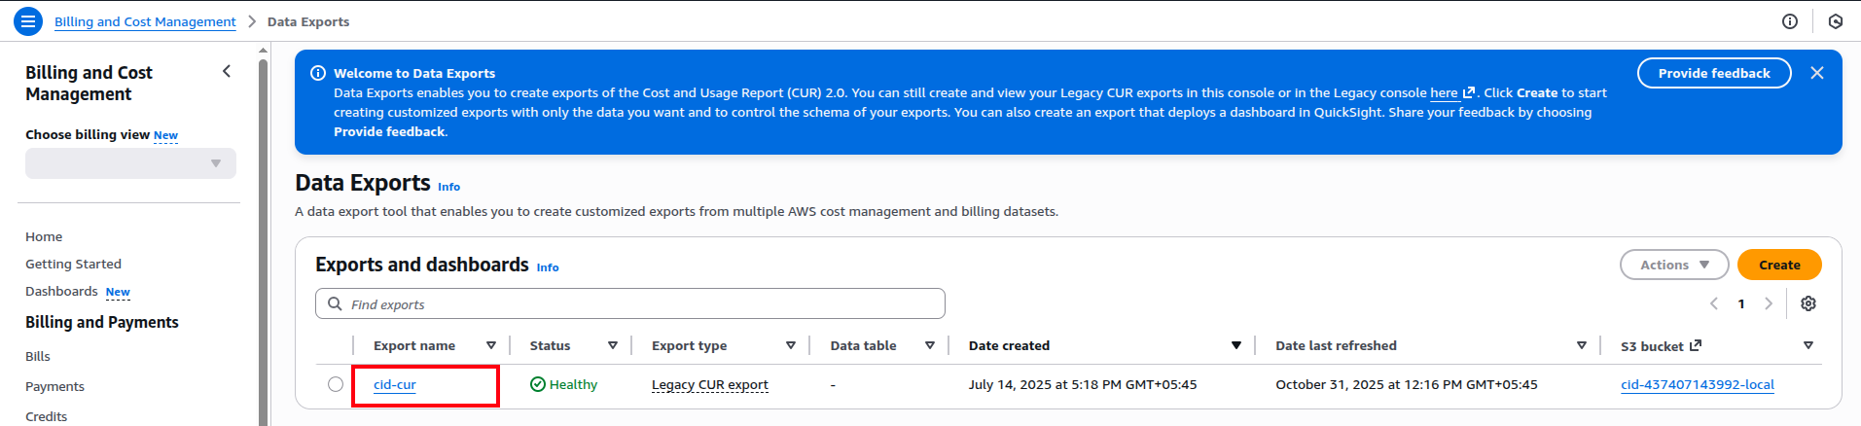Click the orange Create button

tap(1778, 265)
